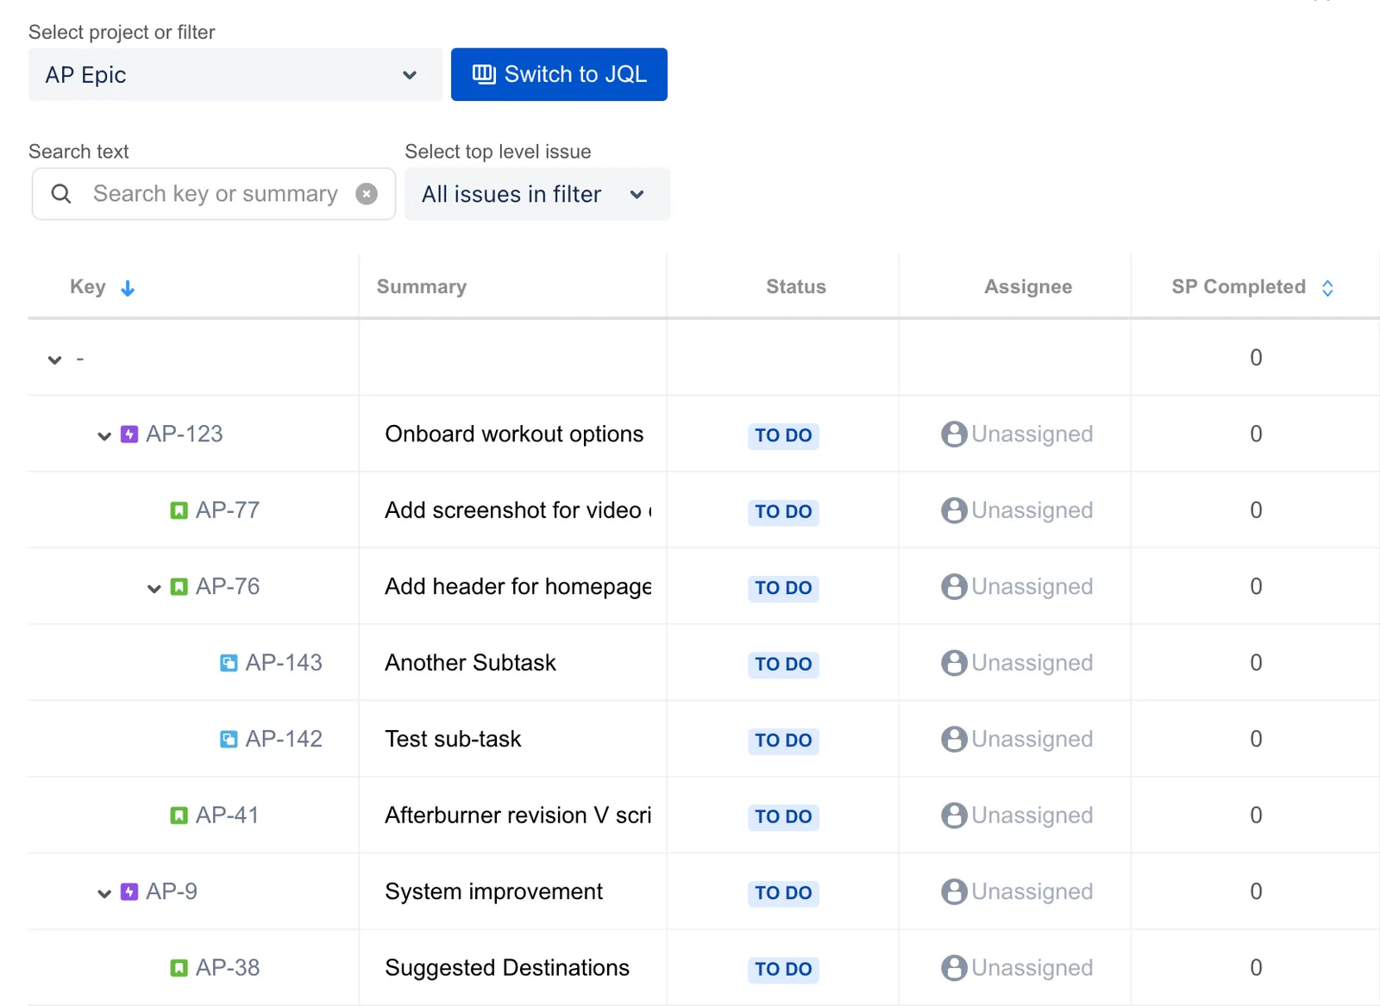Collapse the AP-123 epic row
1380x1006 pixels.
104,436
